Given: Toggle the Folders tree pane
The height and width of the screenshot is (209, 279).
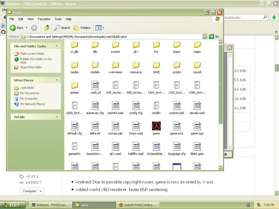Looking at the screenshot, I should tap(82, 28).
